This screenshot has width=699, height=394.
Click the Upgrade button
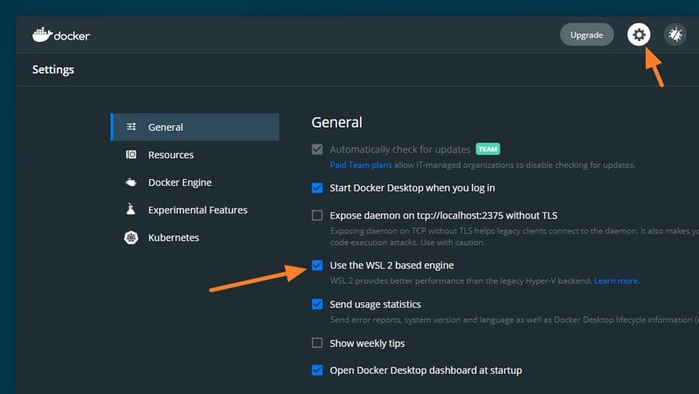click(586, 35)
